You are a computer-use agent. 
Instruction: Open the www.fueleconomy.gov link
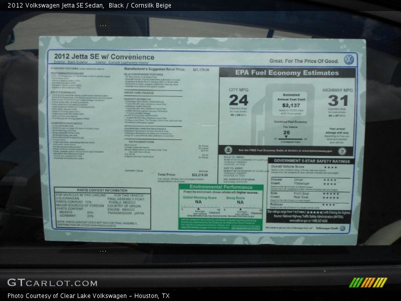coord(316,150)
